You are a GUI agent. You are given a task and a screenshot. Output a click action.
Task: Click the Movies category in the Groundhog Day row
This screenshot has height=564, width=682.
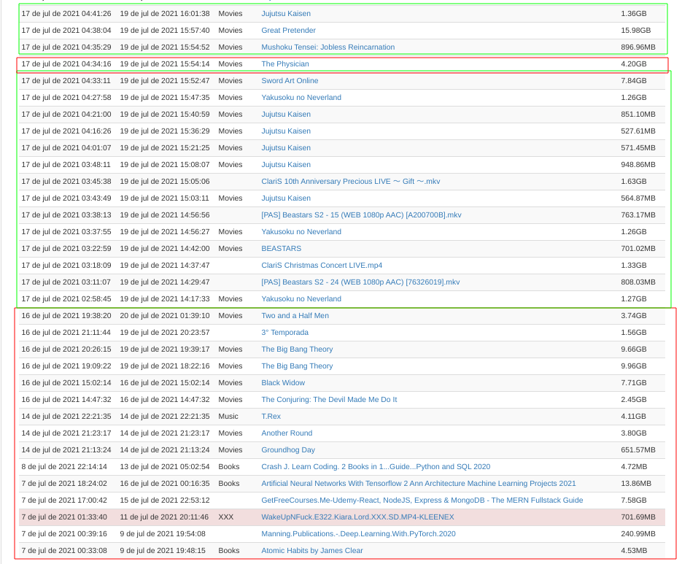click(x=230, y=450)
